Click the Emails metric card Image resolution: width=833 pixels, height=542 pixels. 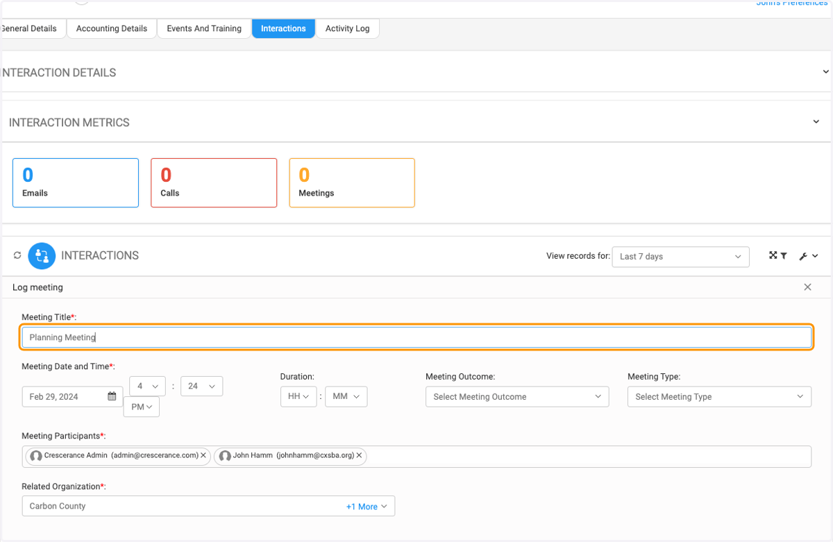(x=76, y=183)
